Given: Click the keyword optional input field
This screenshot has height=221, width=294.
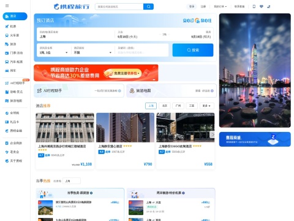Looking at the screenshot, I should 142,50.
